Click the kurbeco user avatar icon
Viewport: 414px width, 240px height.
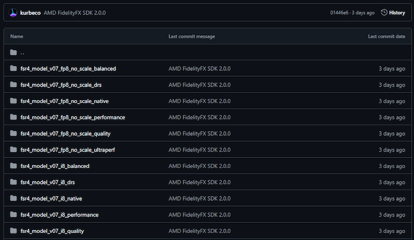13,12
